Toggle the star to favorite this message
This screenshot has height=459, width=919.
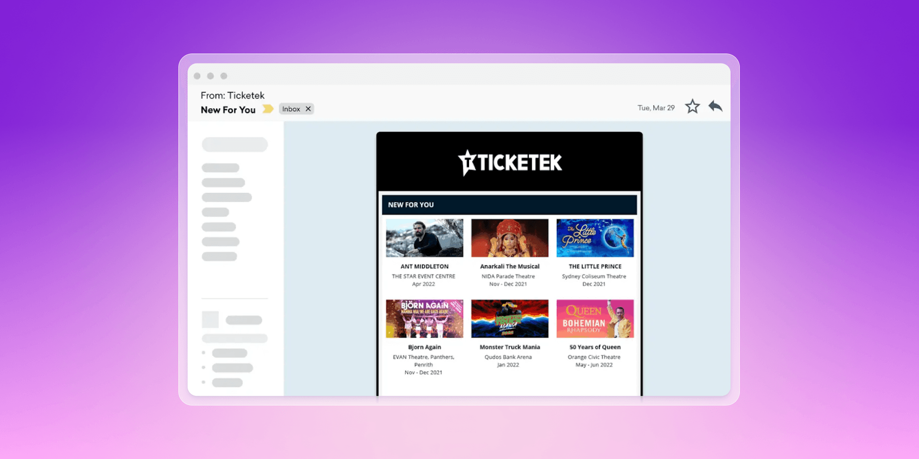tap(692, 106)
